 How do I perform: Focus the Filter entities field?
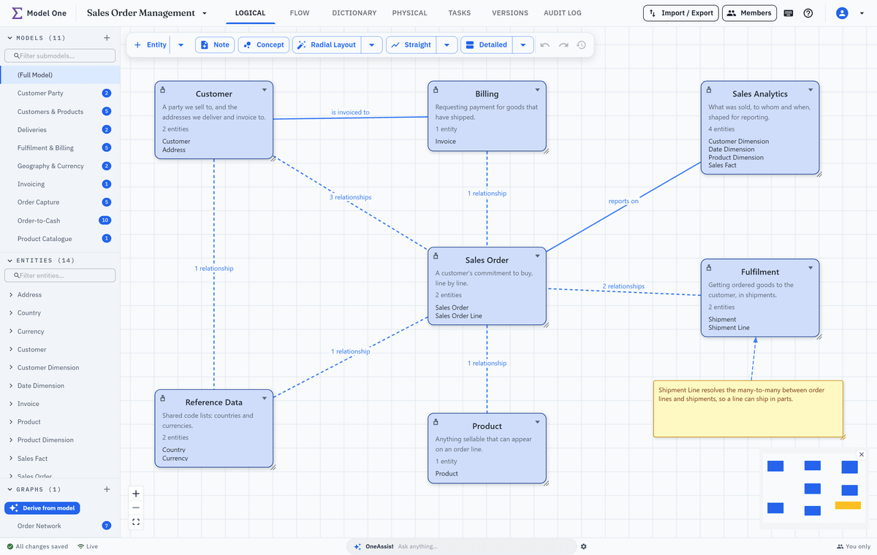(60, 275)
